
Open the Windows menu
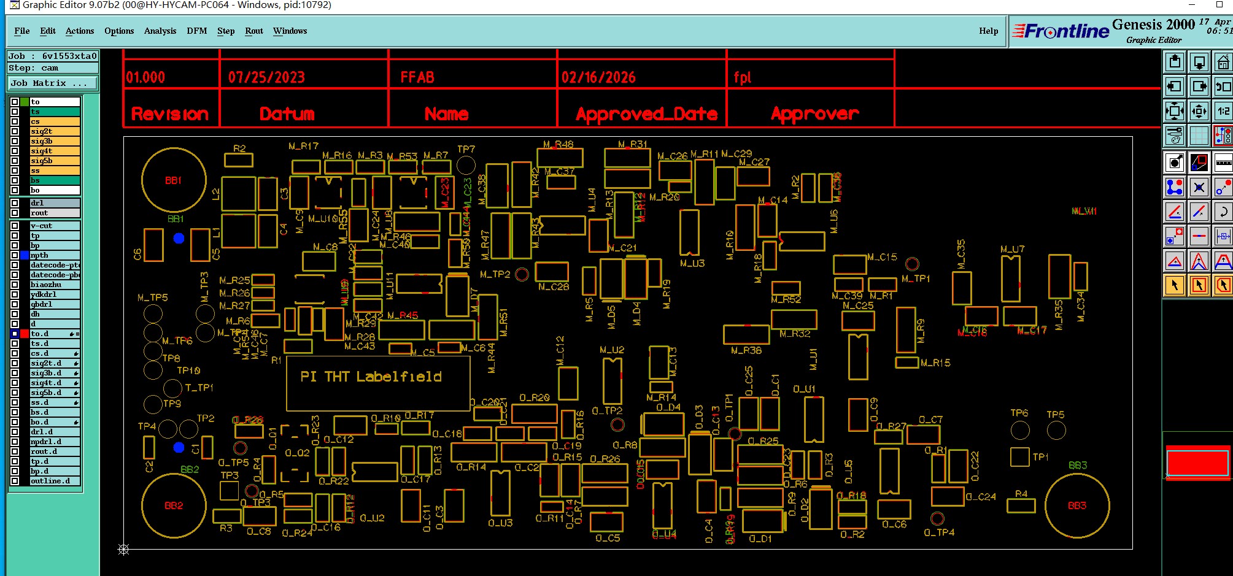(x=290, y=31)
